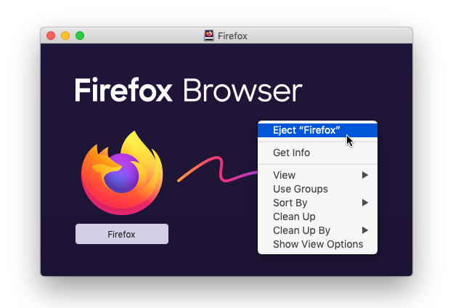The height and width of the screenshot is (308, 453).
Task: Select Eject "Firefox" from context menu
Action: (306, 130)
